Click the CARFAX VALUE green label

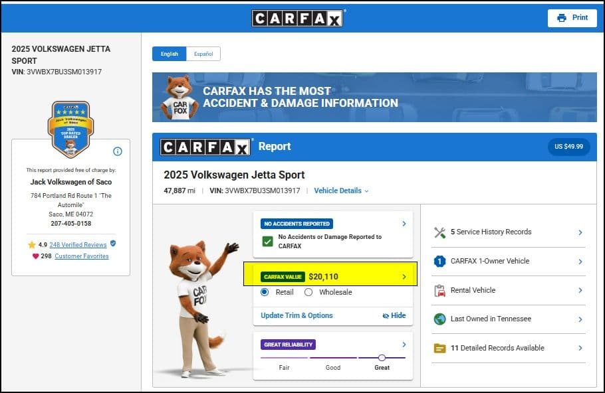[x=283, y=277]
